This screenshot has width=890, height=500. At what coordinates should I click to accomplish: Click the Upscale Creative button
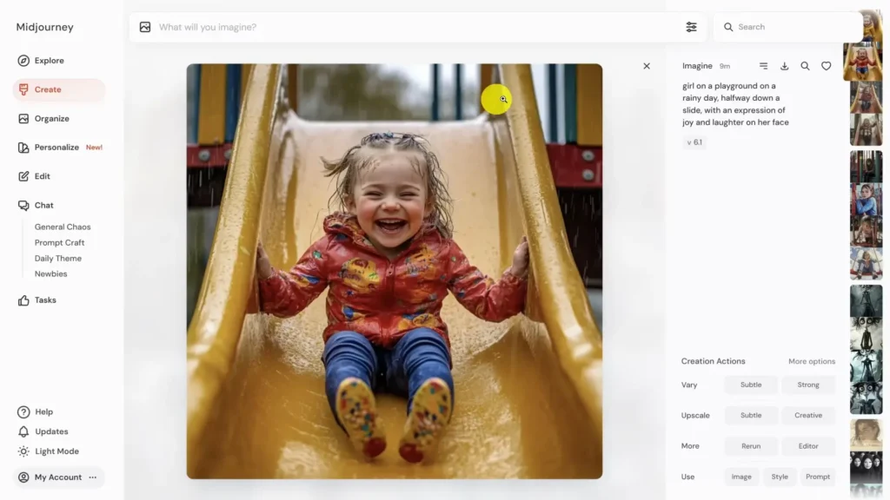pos(807,415)
